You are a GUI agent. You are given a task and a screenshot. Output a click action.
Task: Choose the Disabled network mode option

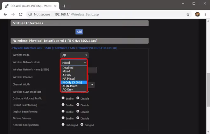point(74,68)
